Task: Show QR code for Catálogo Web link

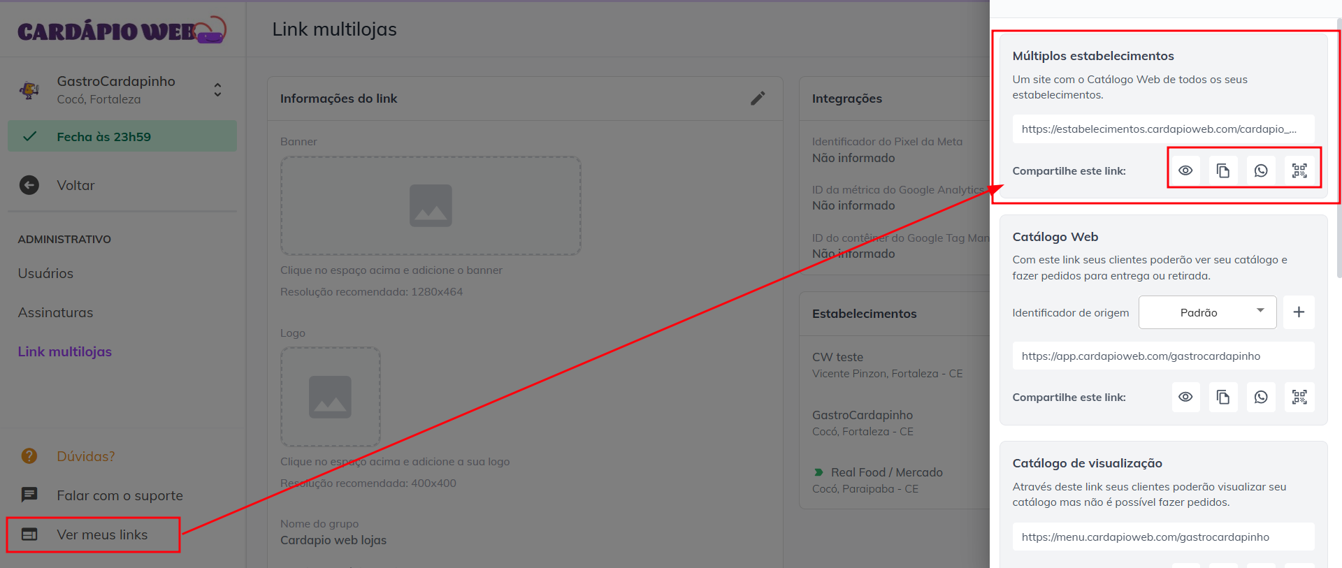Action: [1299, 397]
